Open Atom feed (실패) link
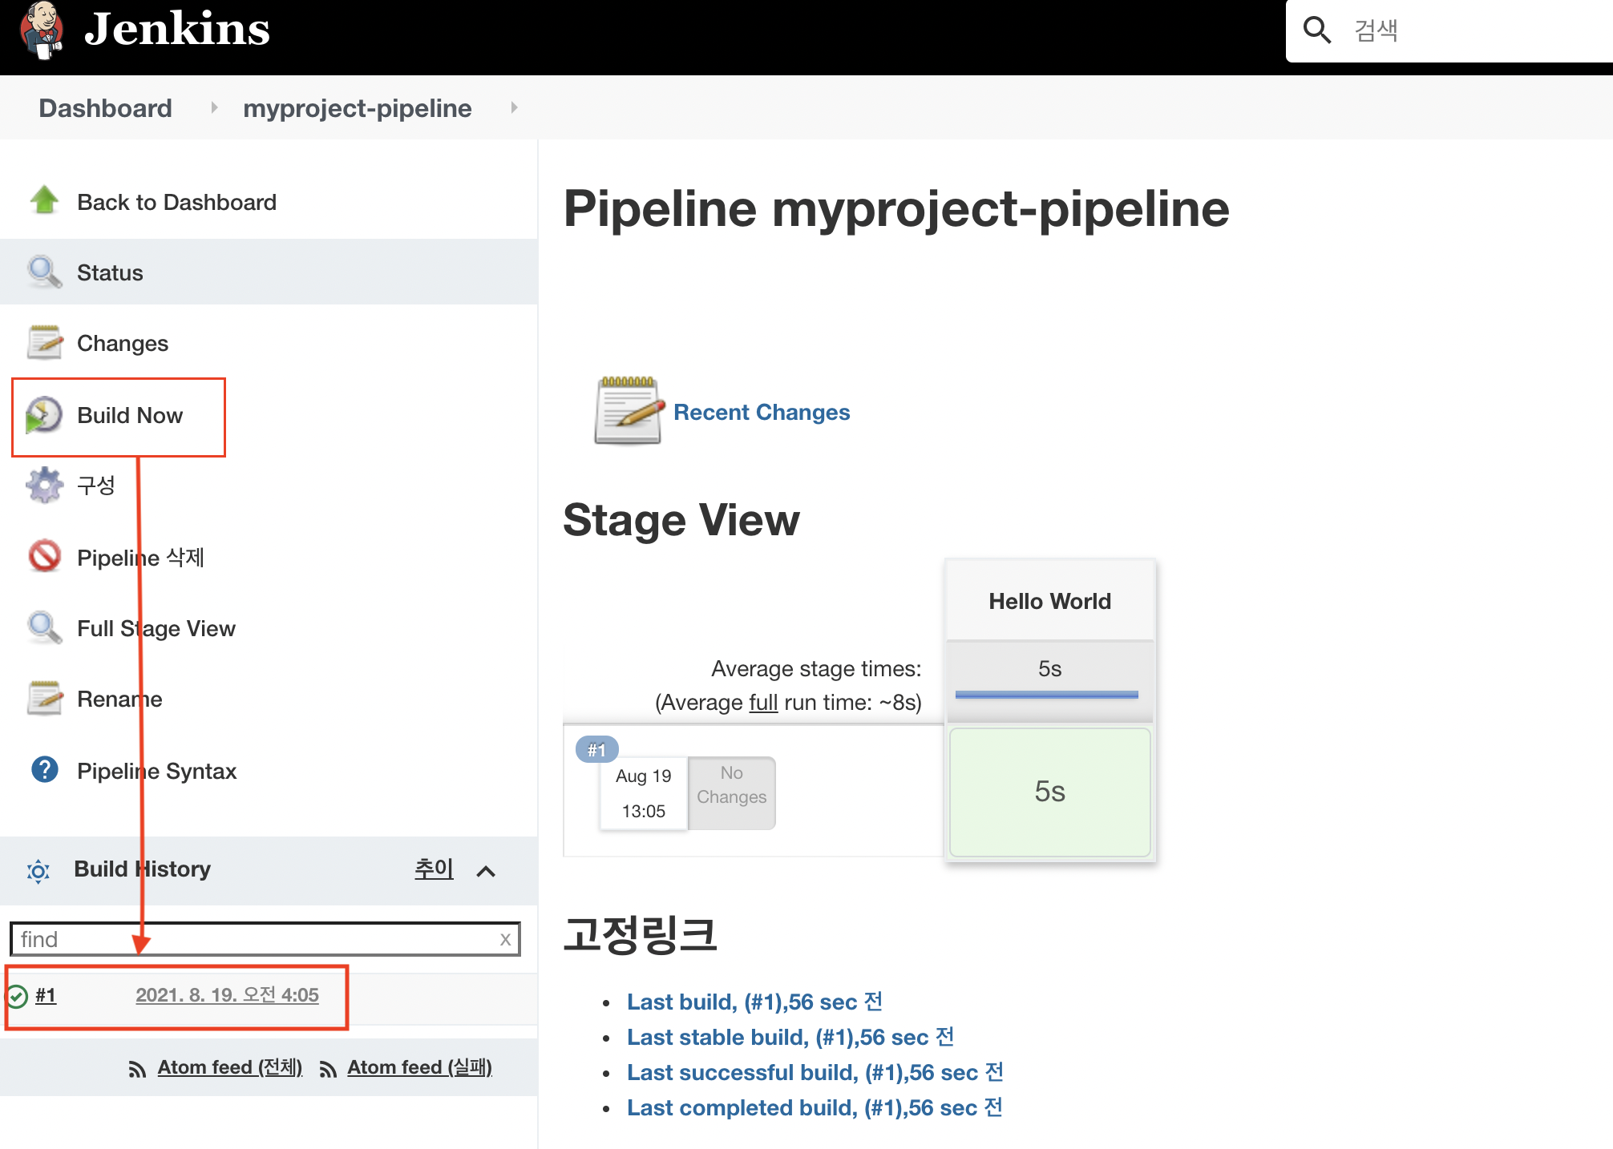The width and height of the screenshot is (1613, 1149). pyautogui.click(x=419, y=1067)
